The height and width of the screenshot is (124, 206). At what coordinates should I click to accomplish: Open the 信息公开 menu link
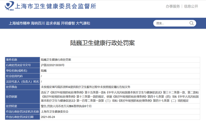pyautogui.click(x=191, y=6)
